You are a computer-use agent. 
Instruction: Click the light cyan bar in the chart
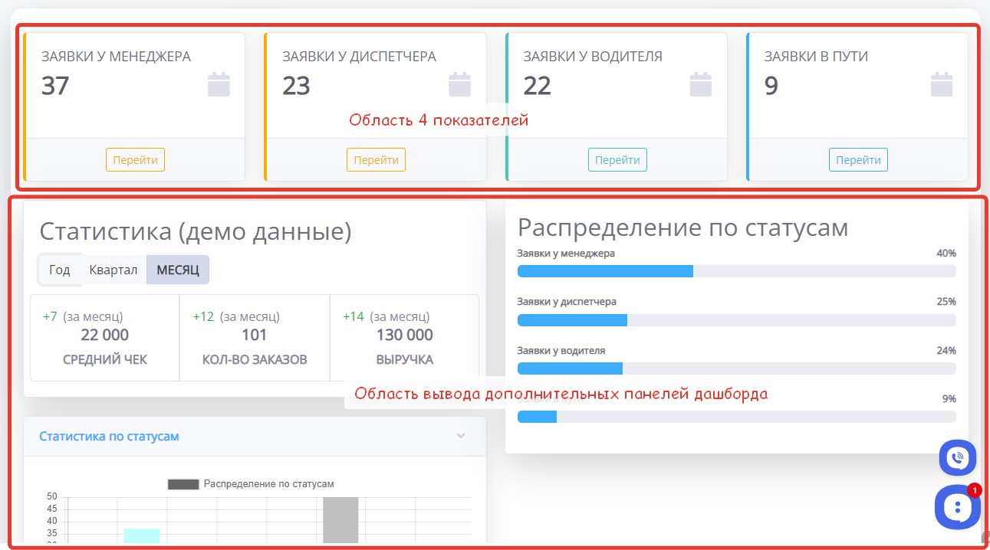click(x=142, y=535)
